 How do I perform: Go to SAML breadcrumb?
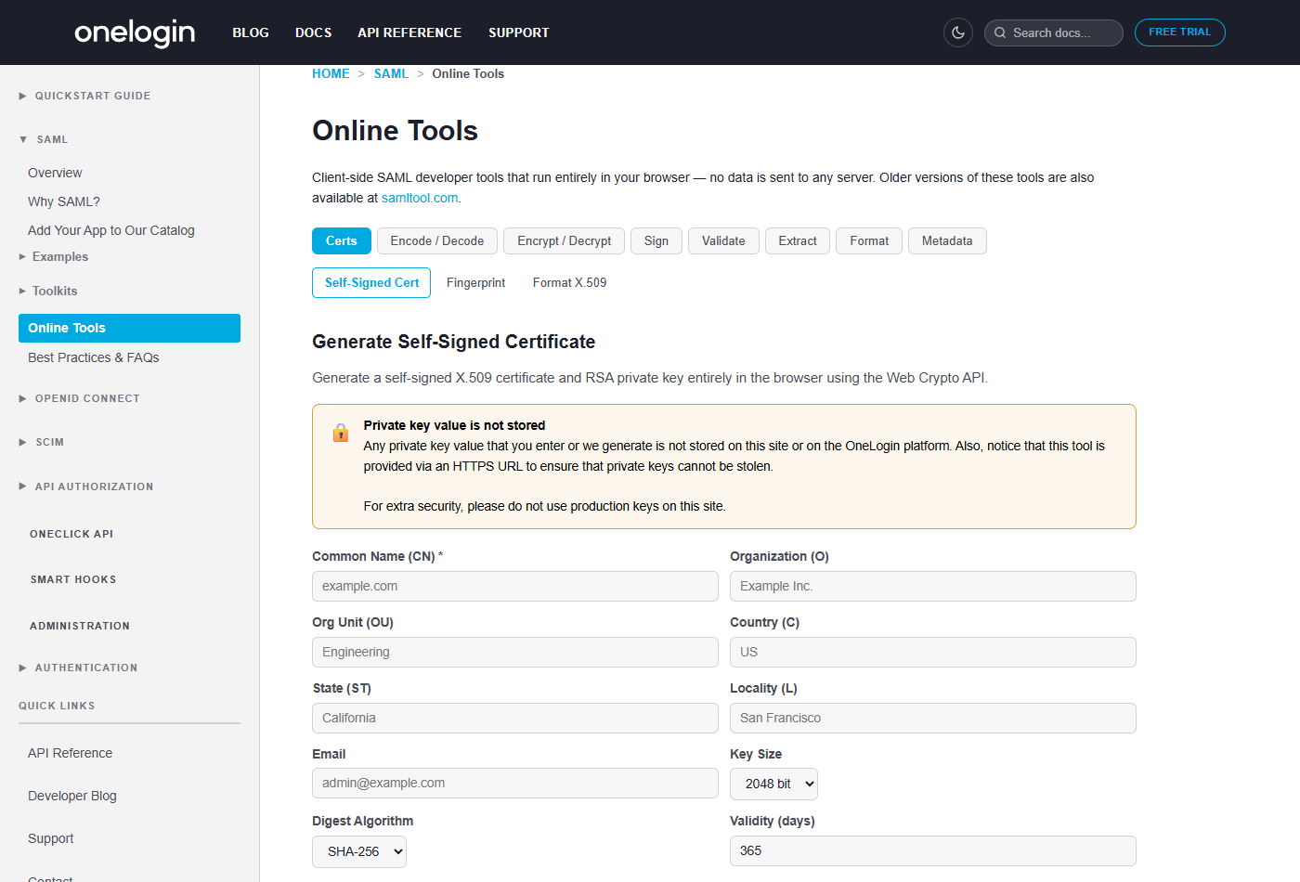coord(391,73)
